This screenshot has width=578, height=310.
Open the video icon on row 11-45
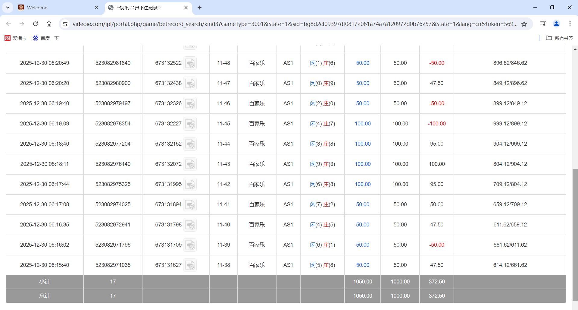(190, 124)
